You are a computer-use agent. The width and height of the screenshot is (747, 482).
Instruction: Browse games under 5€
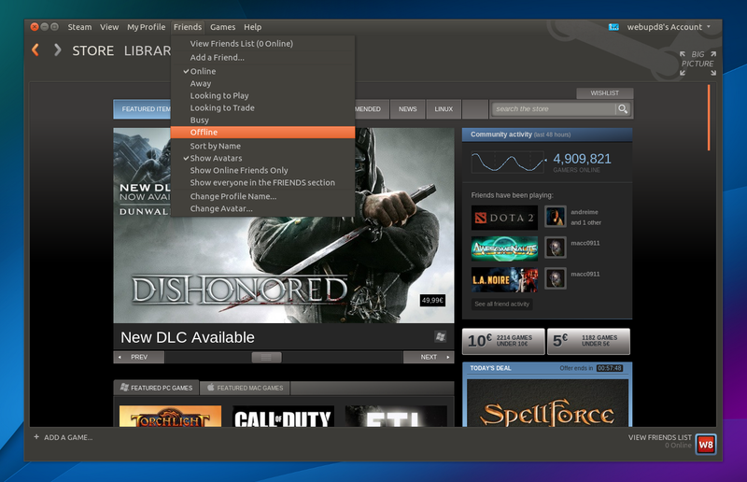pyautogui.click(x=588, y=341)
